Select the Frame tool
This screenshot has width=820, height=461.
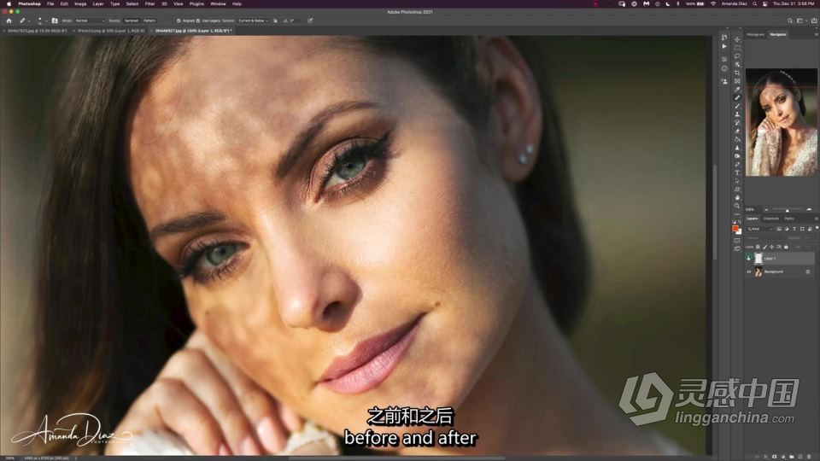coord(737,81)
